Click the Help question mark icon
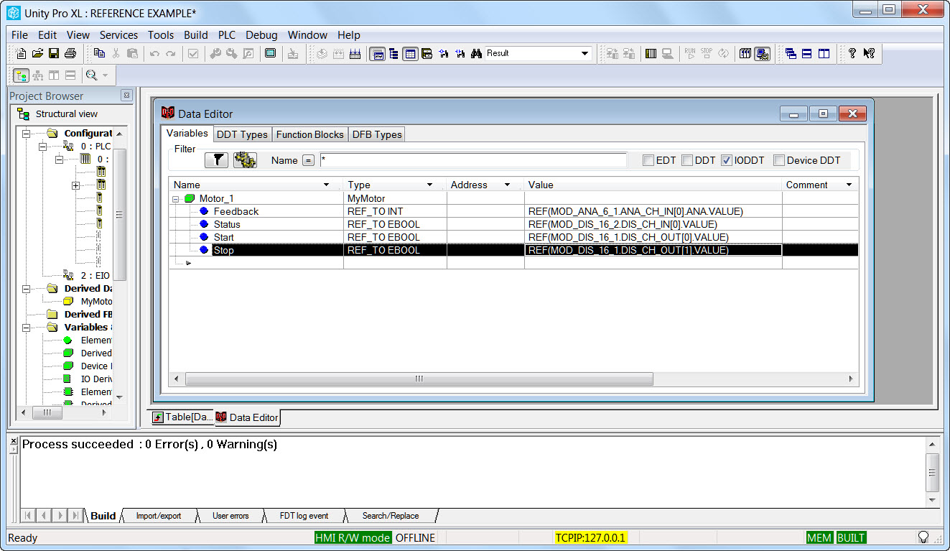Image resolution: width=950 pixels, height=551 pixels. (x=852, y=53)
